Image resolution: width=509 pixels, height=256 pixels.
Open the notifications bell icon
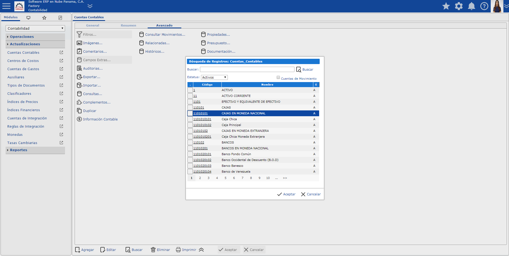pyautogui.click(x=471, y=6)
